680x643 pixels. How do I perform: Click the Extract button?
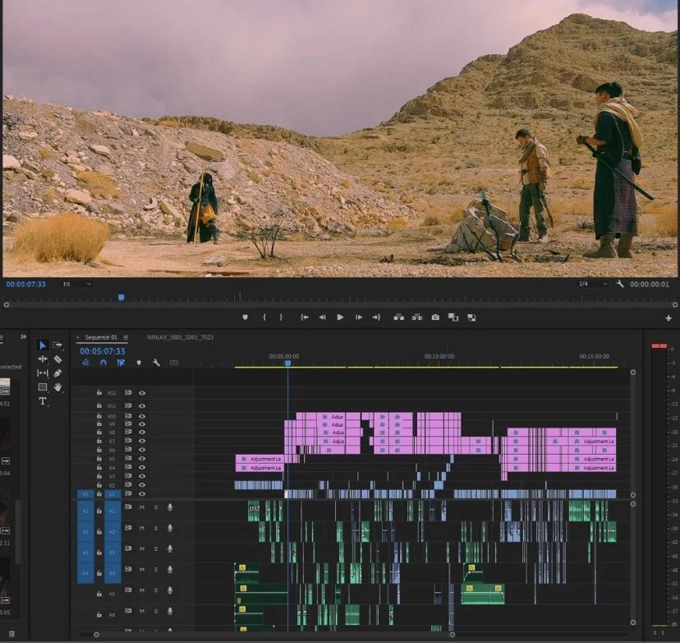click(x=416, y=317)
